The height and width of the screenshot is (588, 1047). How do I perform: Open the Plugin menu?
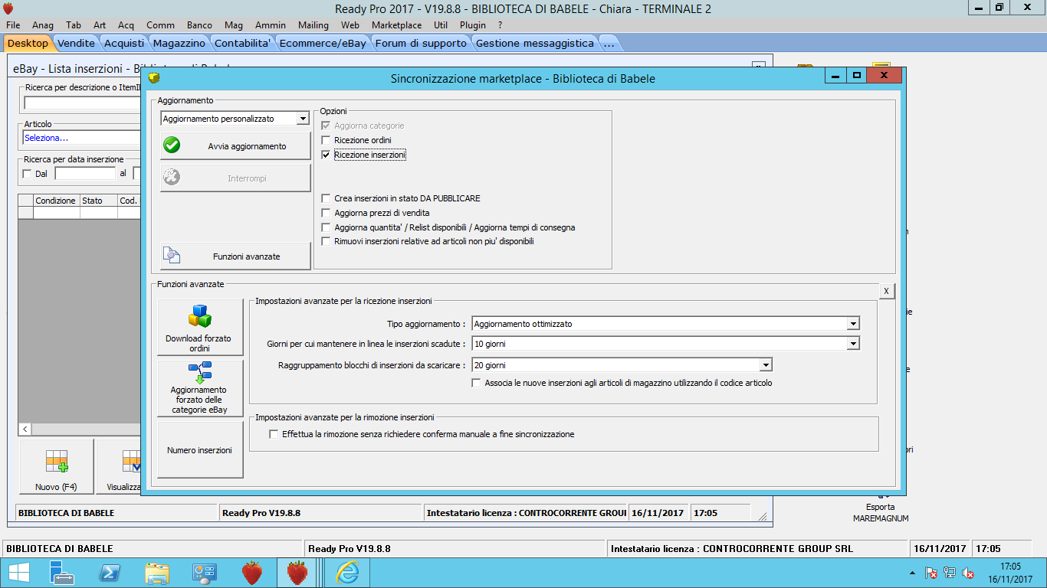(473, 25)
